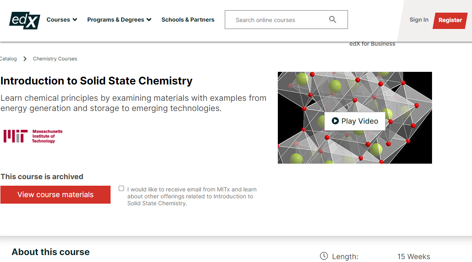Click the magnifying glass search icon
Image resolution: width=472 pixels, height=262 pixels.
(x=332, y=20)
